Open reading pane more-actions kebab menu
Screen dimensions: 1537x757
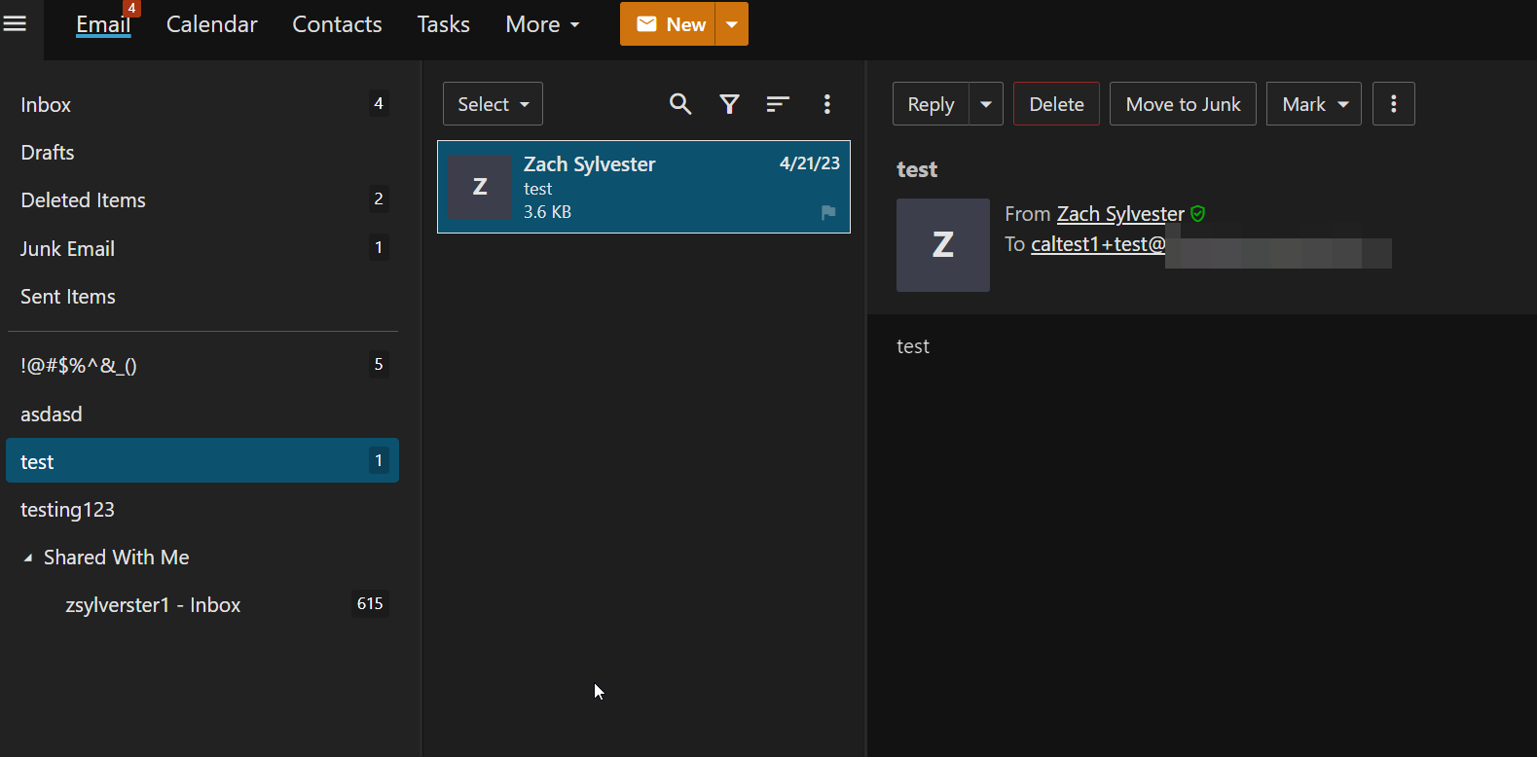[x=1393, y=104]
